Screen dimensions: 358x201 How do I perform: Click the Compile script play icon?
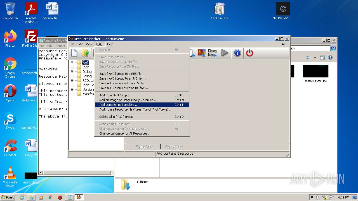[x=225, y=53]
